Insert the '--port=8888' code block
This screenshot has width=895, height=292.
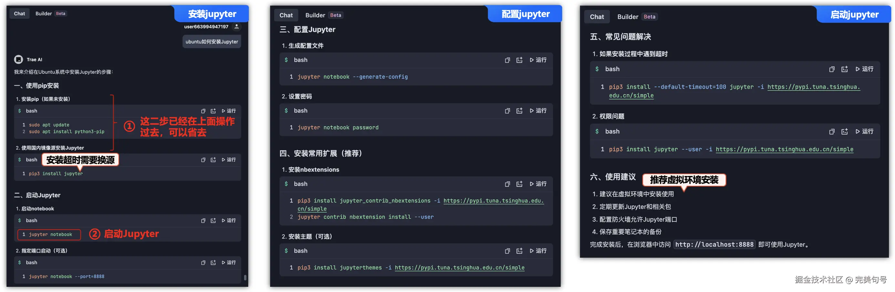click(x=213, y=263)
